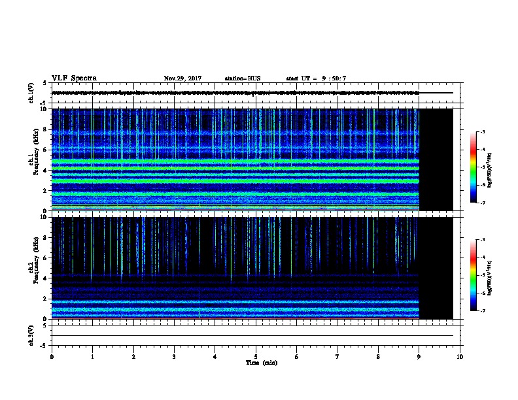This screenshot has height=400, width=518.
Task: Click the time axis tick label "3"
Action: [174, 356]
